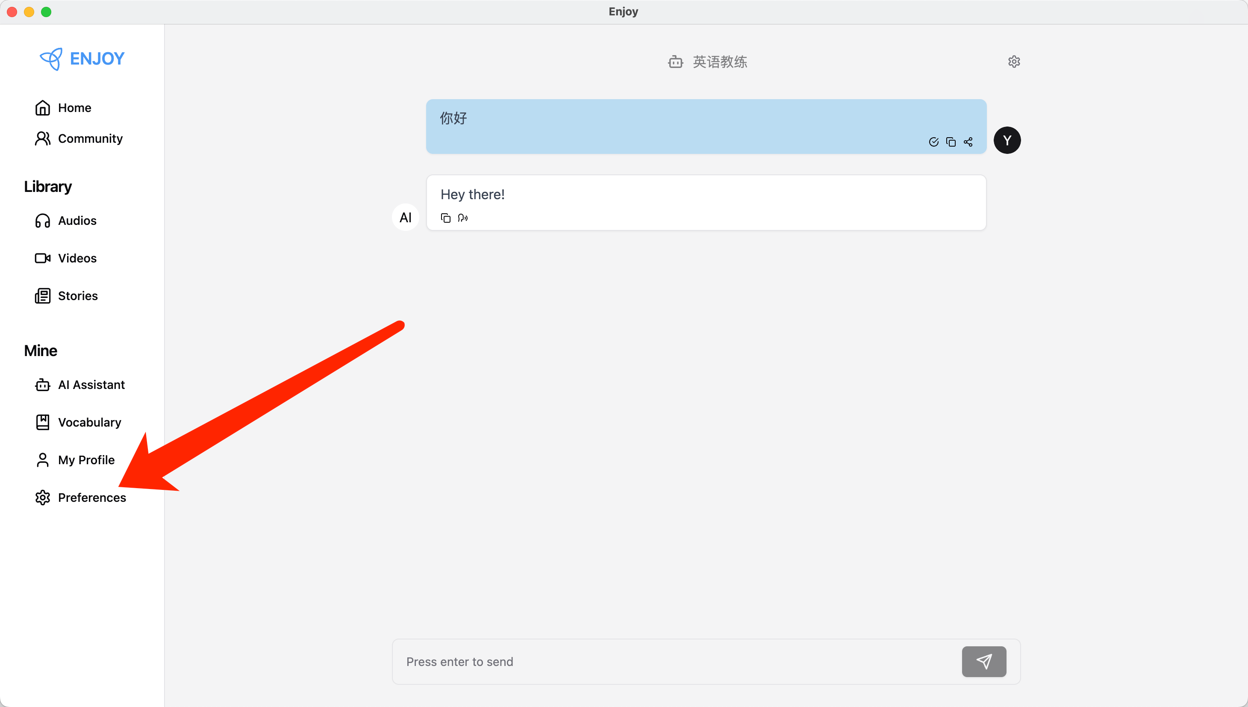Click the user avatar Y
Viewport: 1248px width, 707px height.
1007,140
